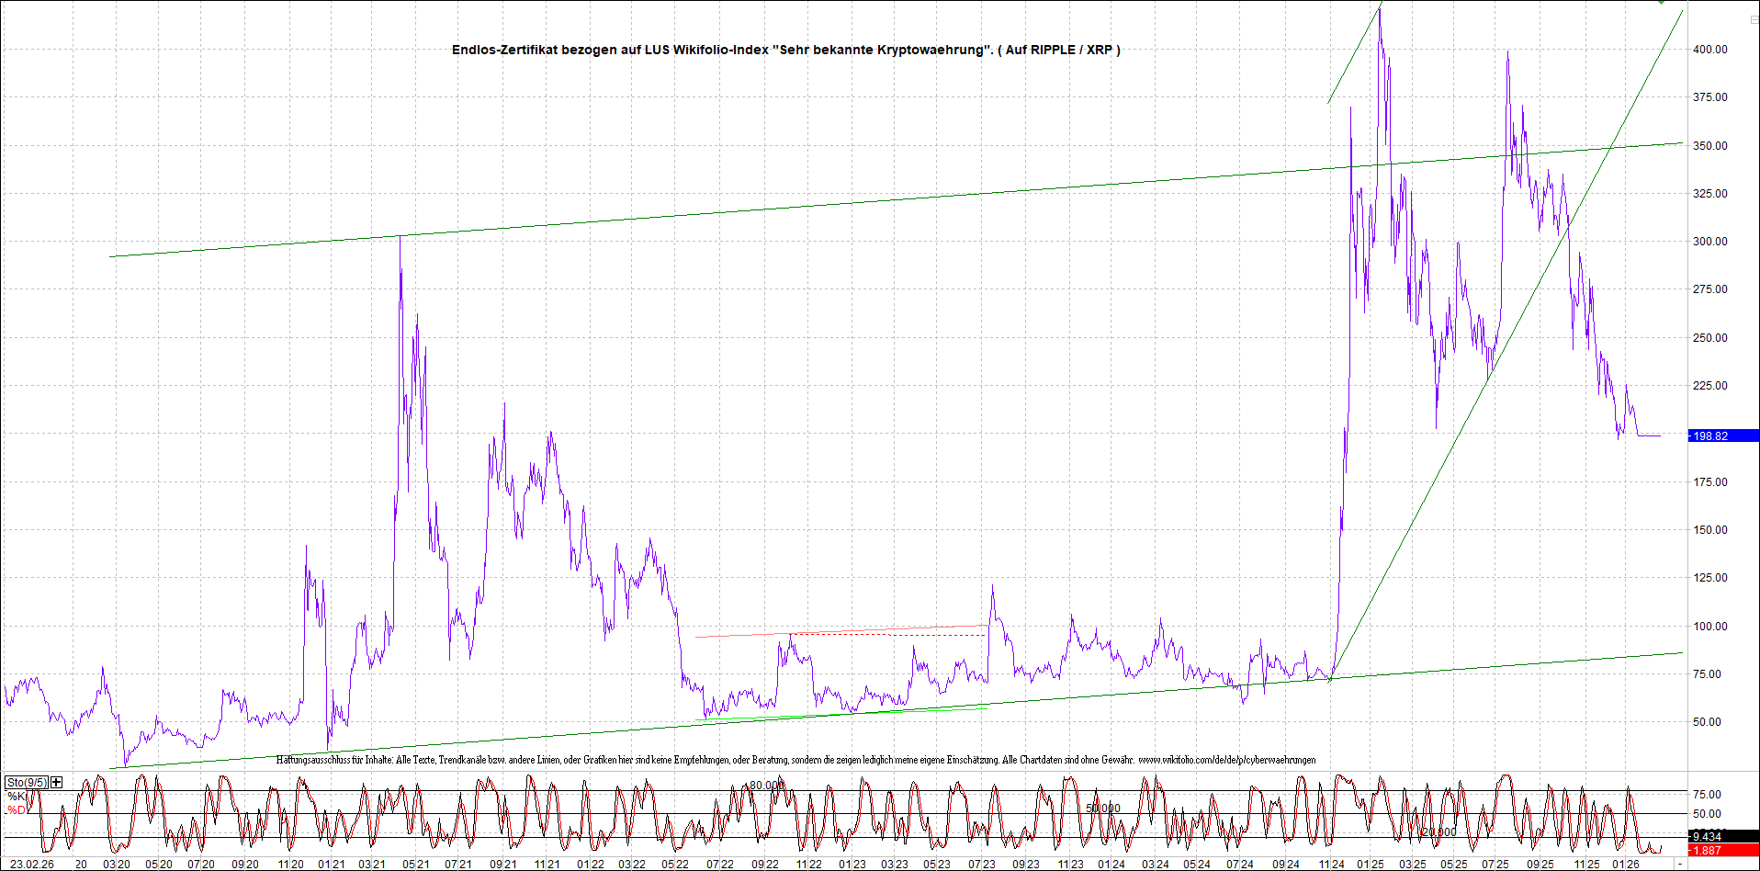Viewport: 1760px width, 871px height.
Task: Click the minus sign at bottom-right of time axis
Action: (x=1680, y=864)
